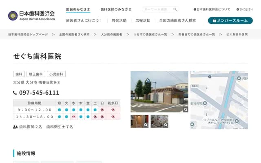Open 日本歯科医師会について link
Screen dimensions: 261x163
pyautogui.click(x=212, y=9)
